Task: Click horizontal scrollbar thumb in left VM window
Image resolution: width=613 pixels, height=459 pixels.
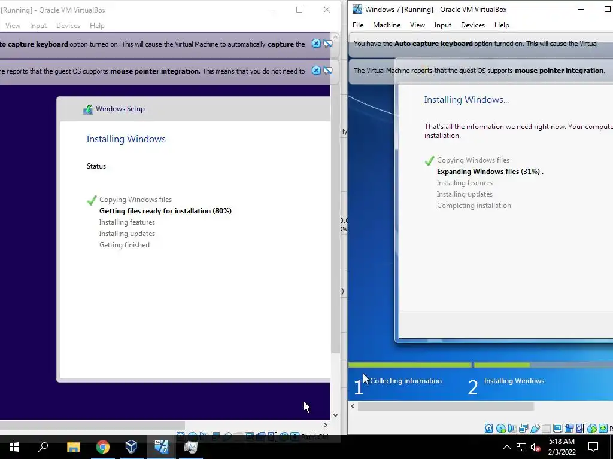Action: point(92,425)
